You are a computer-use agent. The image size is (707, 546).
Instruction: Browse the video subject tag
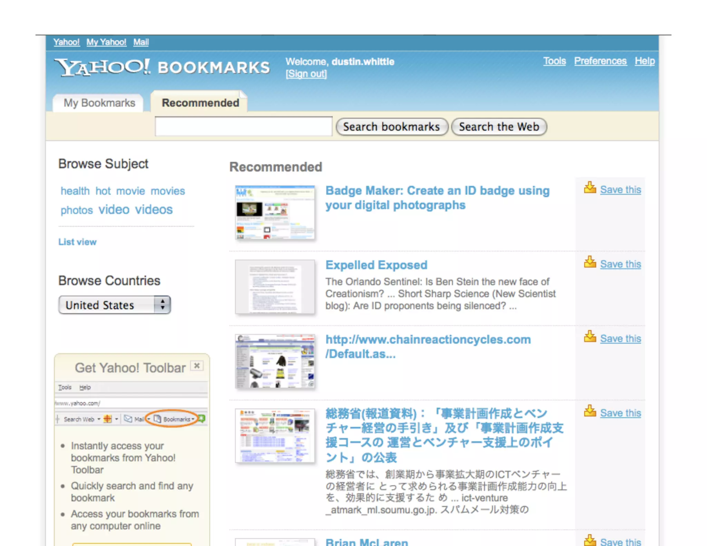[x=114, y=209]
